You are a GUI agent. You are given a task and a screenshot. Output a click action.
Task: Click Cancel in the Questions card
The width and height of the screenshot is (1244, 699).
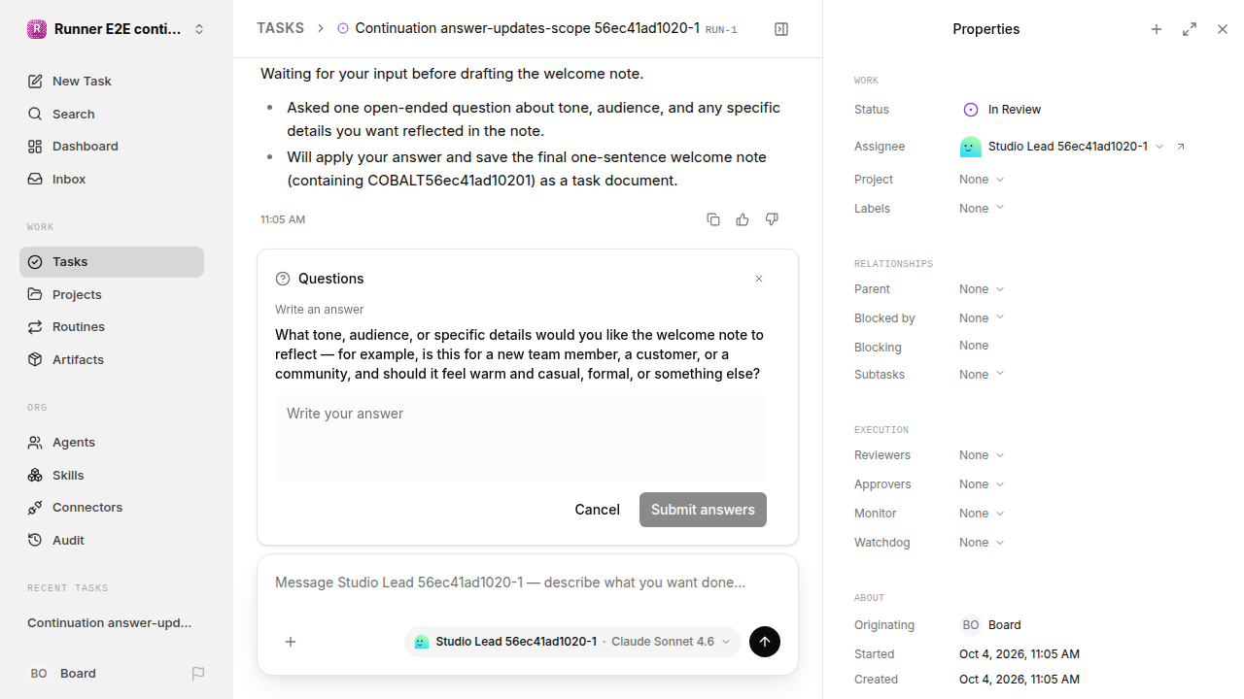click(x=597, y=510)
